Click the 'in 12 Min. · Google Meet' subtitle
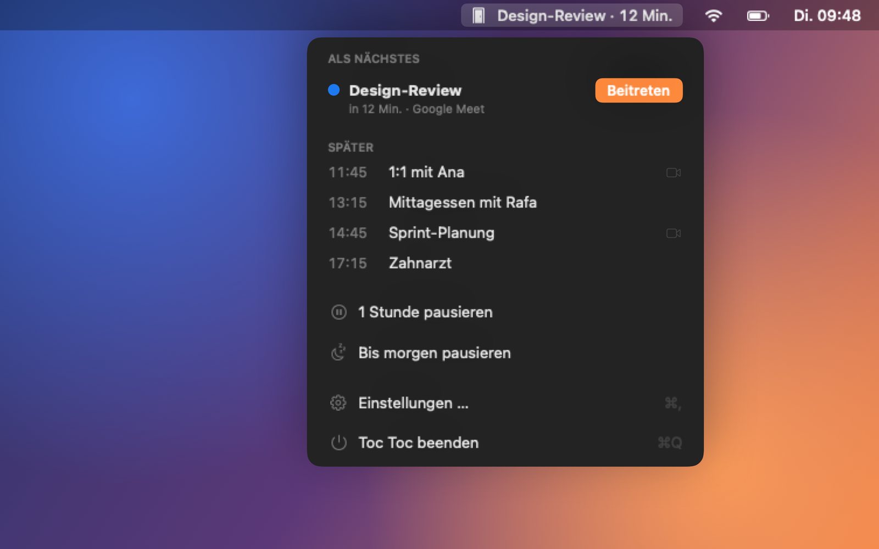This screenshot has width=879, height=549. click(416, 109)
